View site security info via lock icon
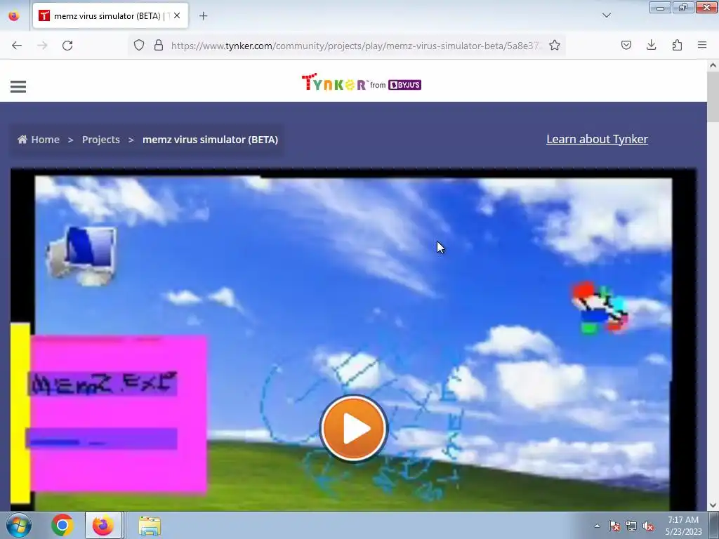The height and width of the screenshot is (539, 719). 159,45
